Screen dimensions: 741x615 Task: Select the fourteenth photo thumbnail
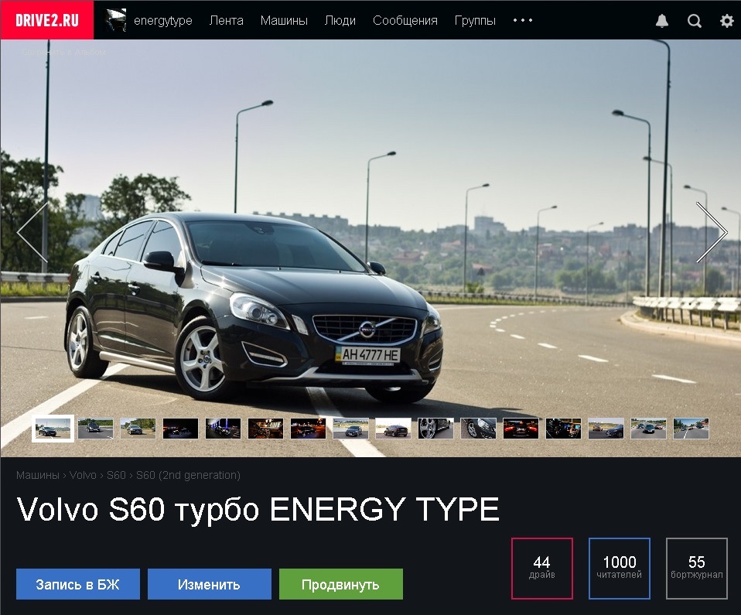[x=606, y=429]
